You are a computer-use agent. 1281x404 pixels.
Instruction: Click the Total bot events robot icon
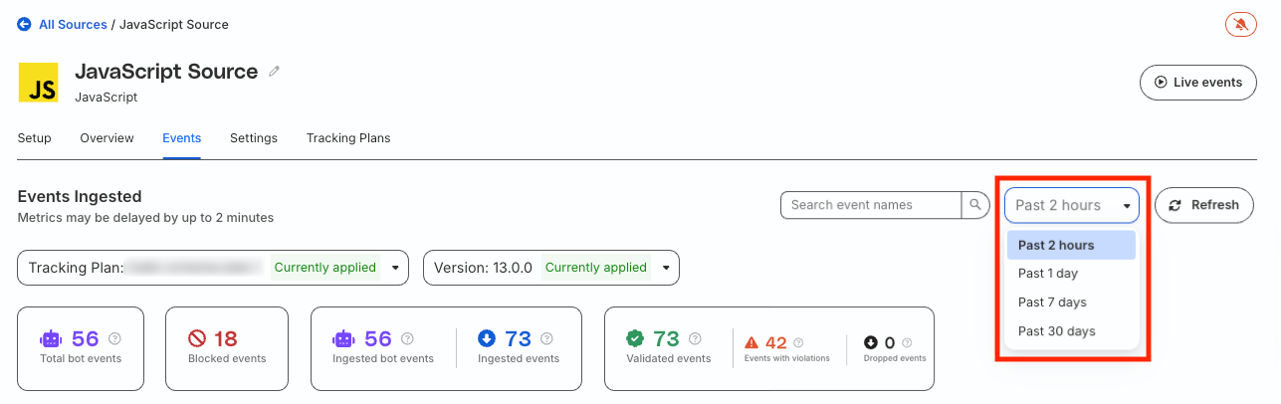click(x=51, y=338)
